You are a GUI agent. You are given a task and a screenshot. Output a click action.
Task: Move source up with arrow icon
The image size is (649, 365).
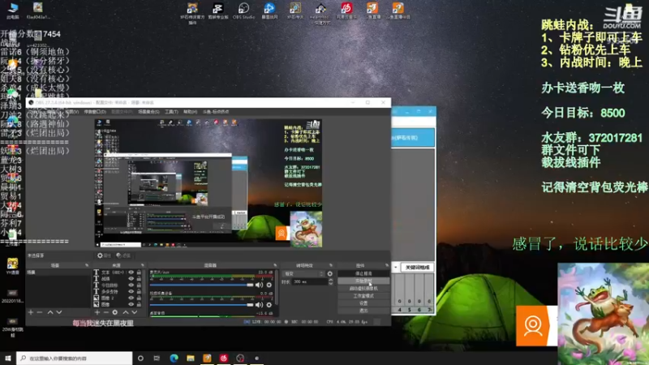[x=126, y=312]
